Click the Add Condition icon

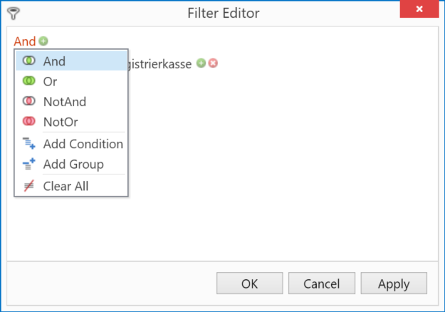click(x=28, y=143)
